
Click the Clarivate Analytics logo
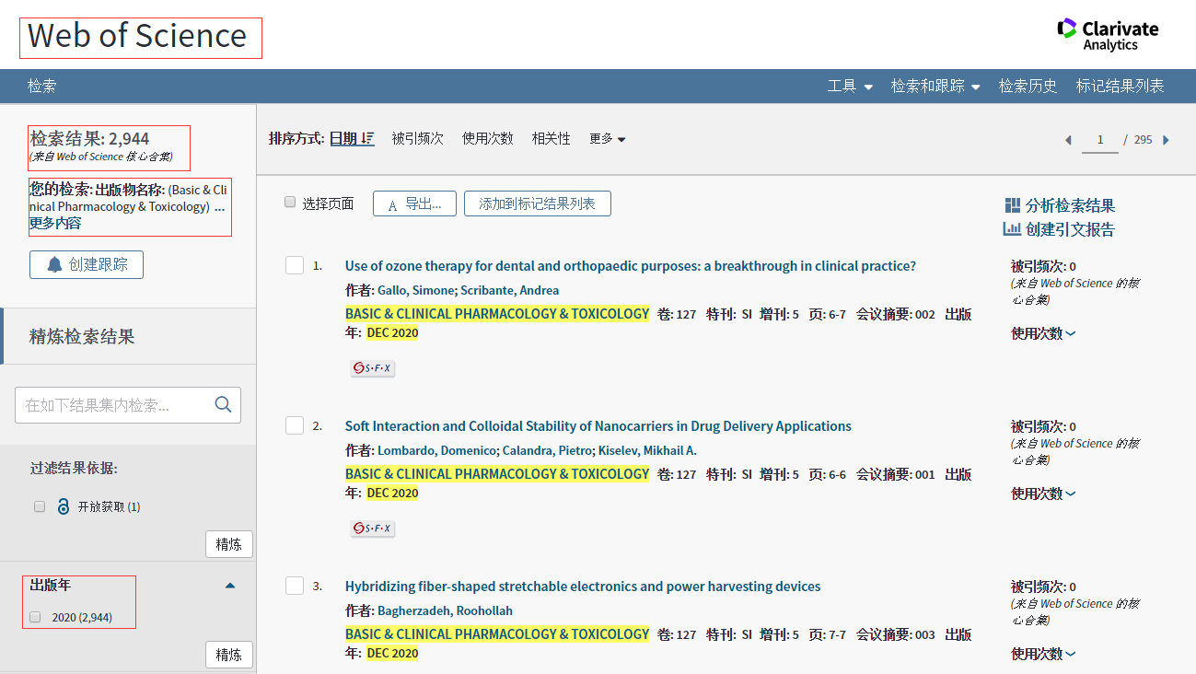[x=1108, y=35]
